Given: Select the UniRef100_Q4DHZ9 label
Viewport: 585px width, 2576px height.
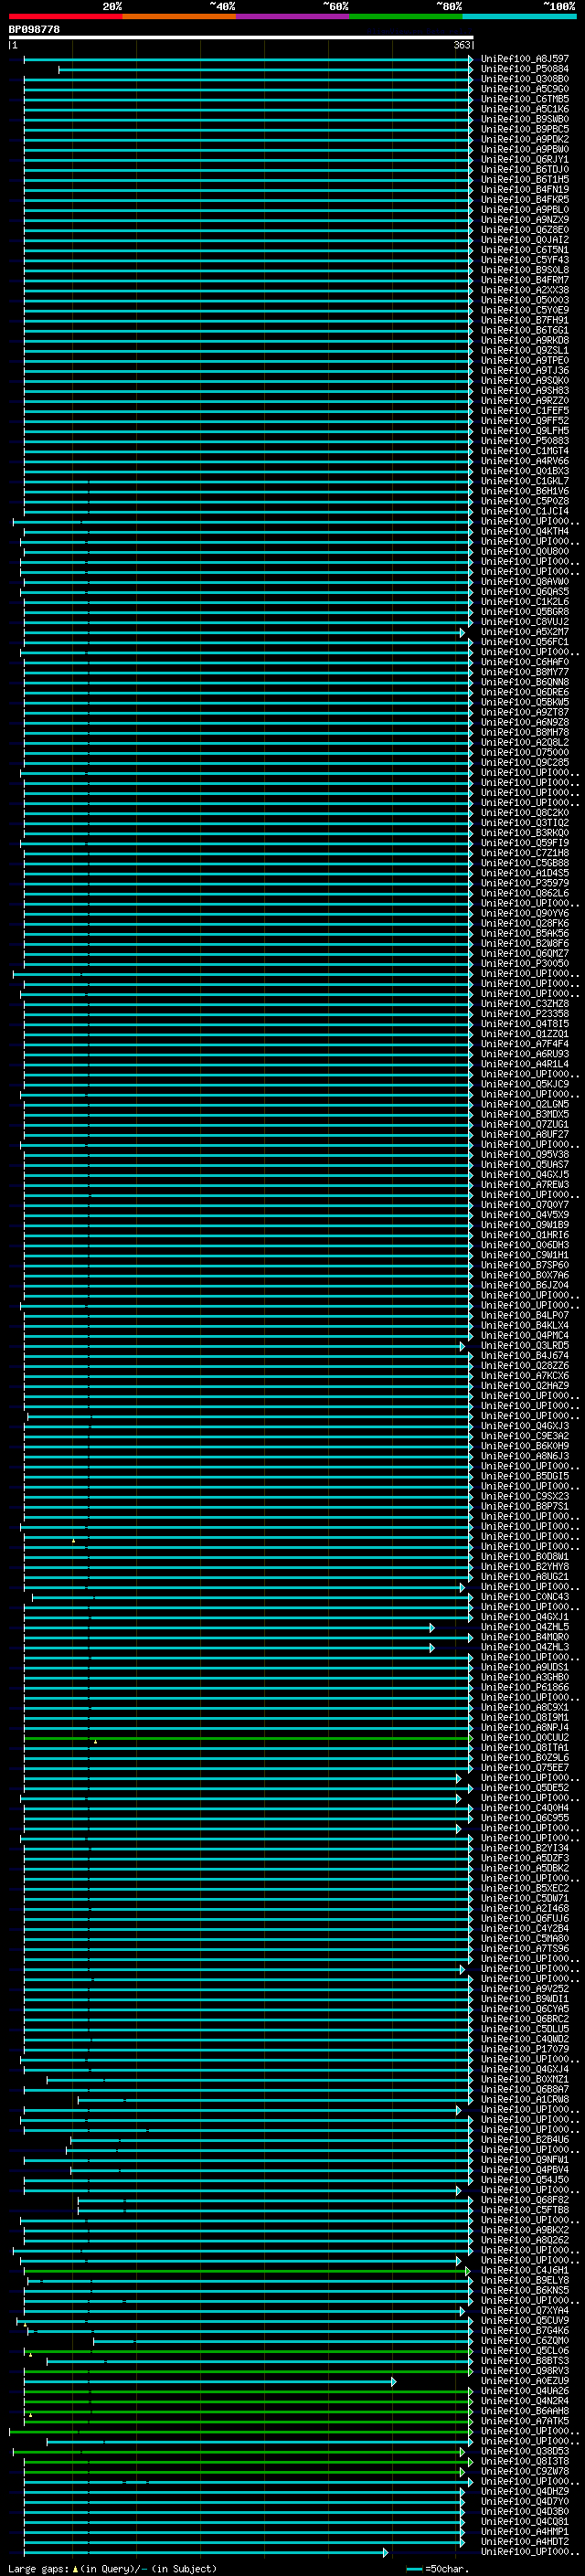Looking at the screenshot, I should (x=525, y=2492).
